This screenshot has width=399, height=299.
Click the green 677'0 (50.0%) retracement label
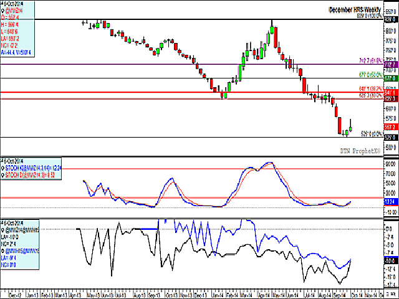(371, 75)
